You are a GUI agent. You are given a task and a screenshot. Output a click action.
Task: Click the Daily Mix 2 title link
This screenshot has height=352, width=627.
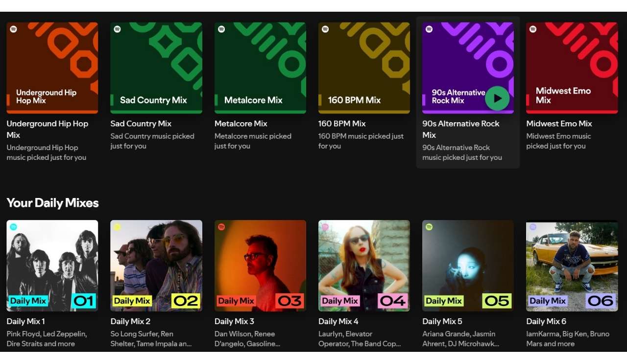(131, 321)
